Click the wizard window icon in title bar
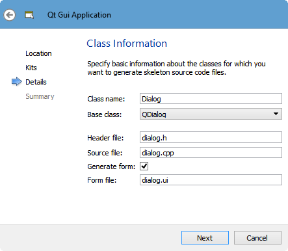This screenshot has width=288, height=251. (x=29, y=15)
